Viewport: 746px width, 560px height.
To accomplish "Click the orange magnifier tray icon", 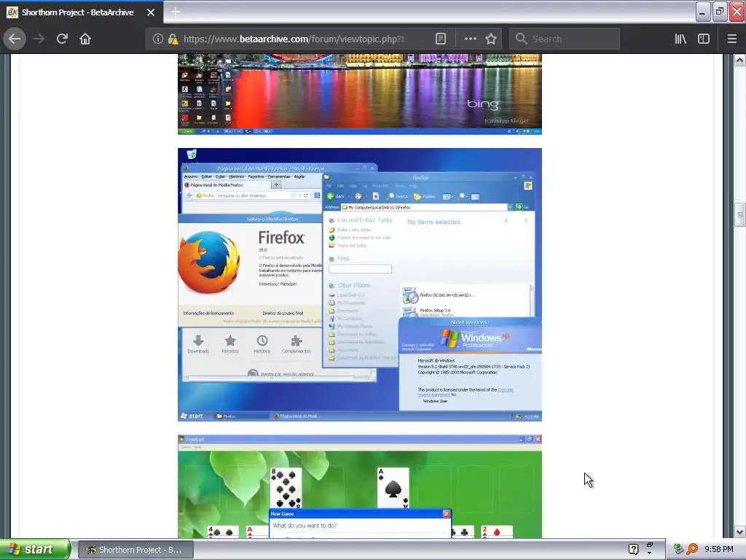I will [692, 550].
